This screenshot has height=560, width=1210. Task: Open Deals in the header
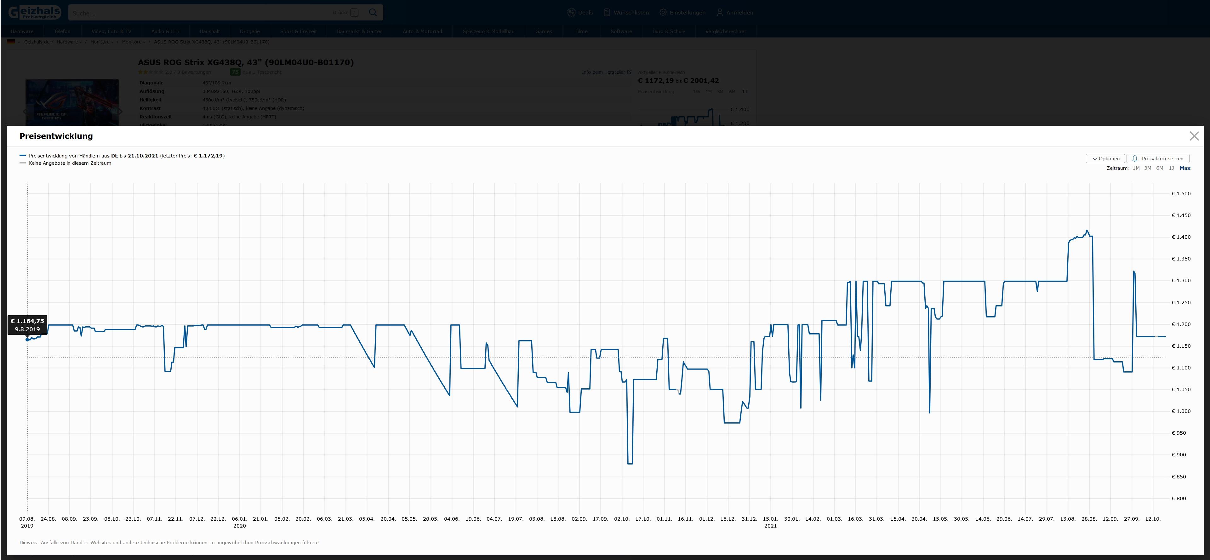coord(580,13)
